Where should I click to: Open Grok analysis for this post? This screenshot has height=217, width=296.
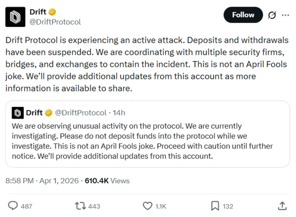[x=272, y=15]
